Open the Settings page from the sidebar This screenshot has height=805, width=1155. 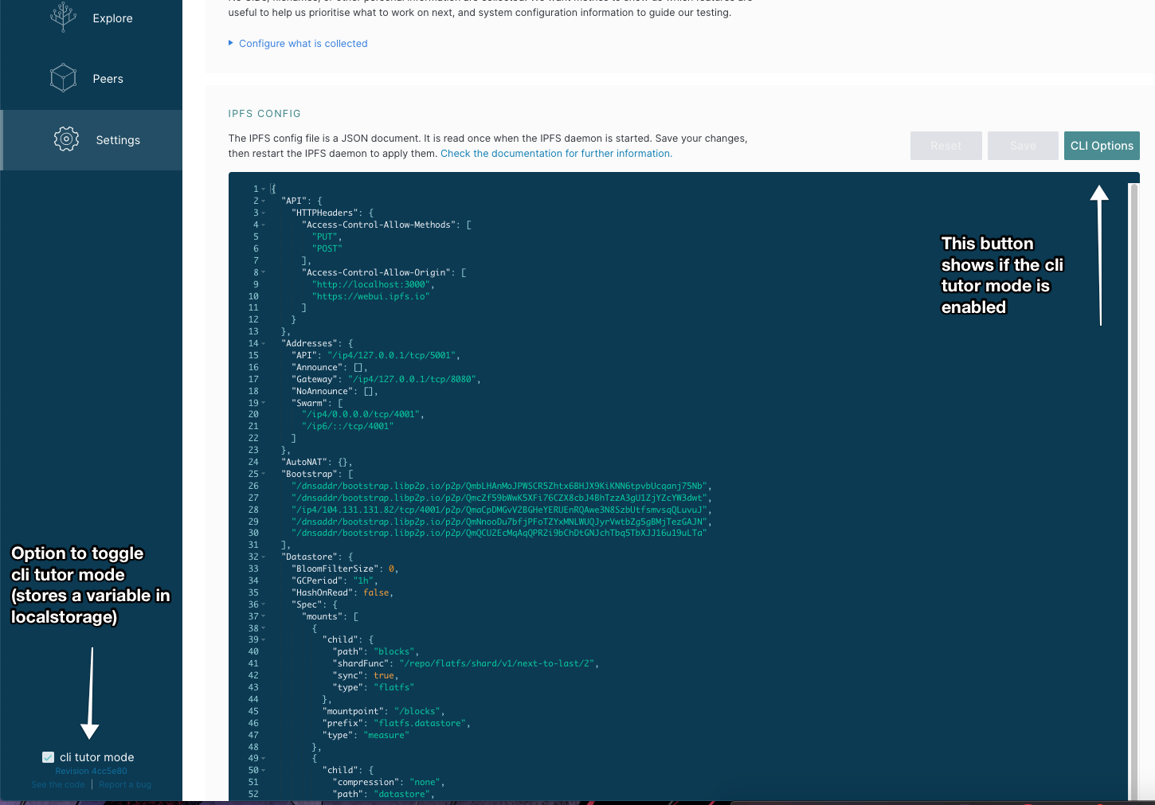point(117,139)
